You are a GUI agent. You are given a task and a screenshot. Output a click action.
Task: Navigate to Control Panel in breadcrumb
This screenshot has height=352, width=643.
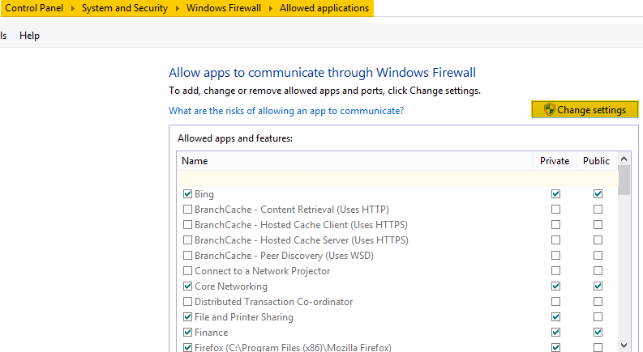click(x=38, y=8)
